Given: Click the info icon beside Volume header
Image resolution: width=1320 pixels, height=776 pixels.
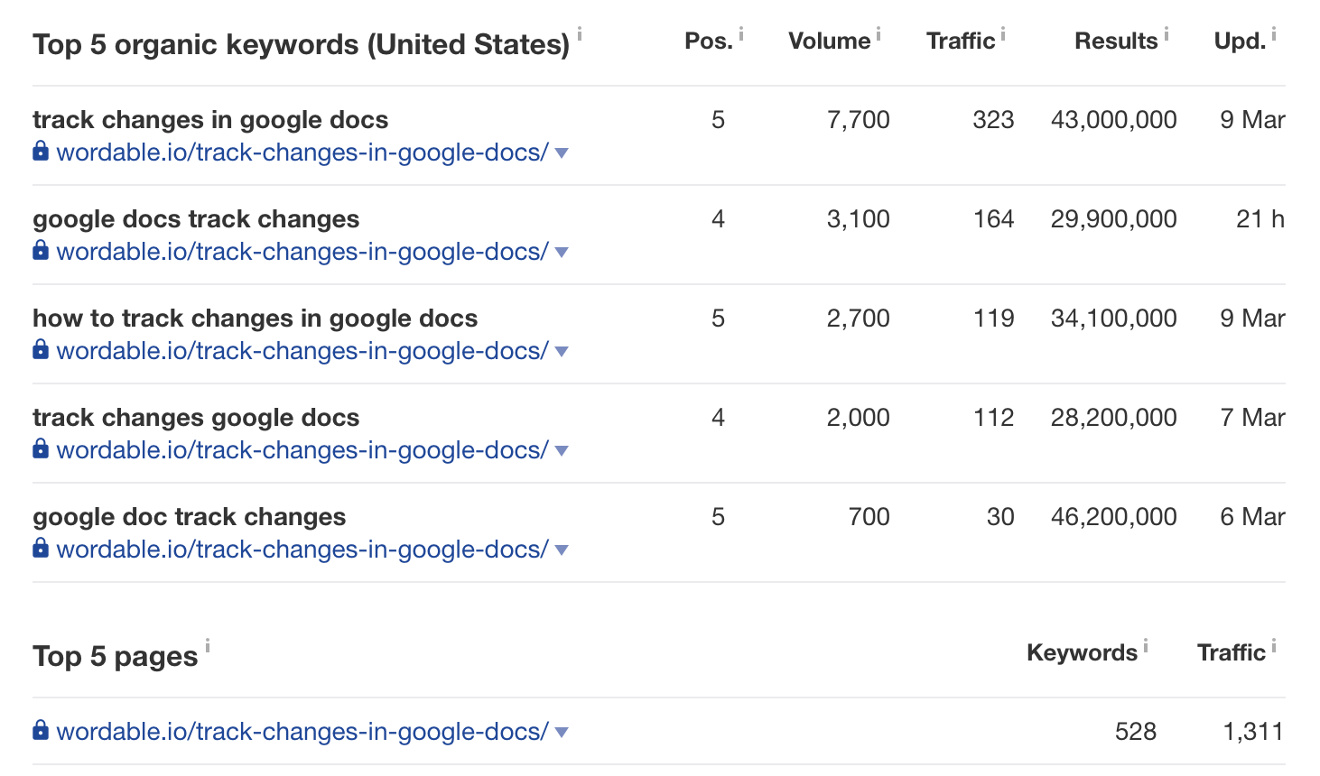Looking at the screenshot, I should pos(878,34).
